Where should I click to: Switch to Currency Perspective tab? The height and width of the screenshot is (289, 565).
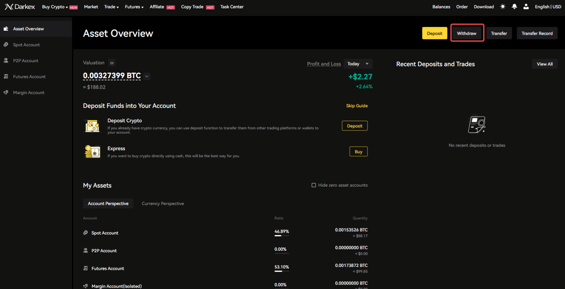[163, 203]
